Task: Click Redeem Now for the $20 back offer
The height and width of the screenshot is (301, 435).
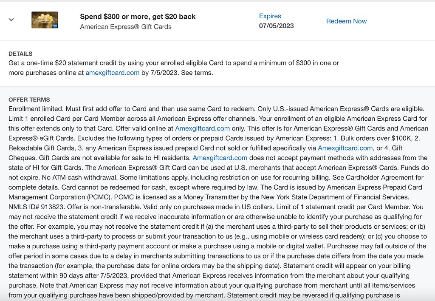Action: [346, 21]
